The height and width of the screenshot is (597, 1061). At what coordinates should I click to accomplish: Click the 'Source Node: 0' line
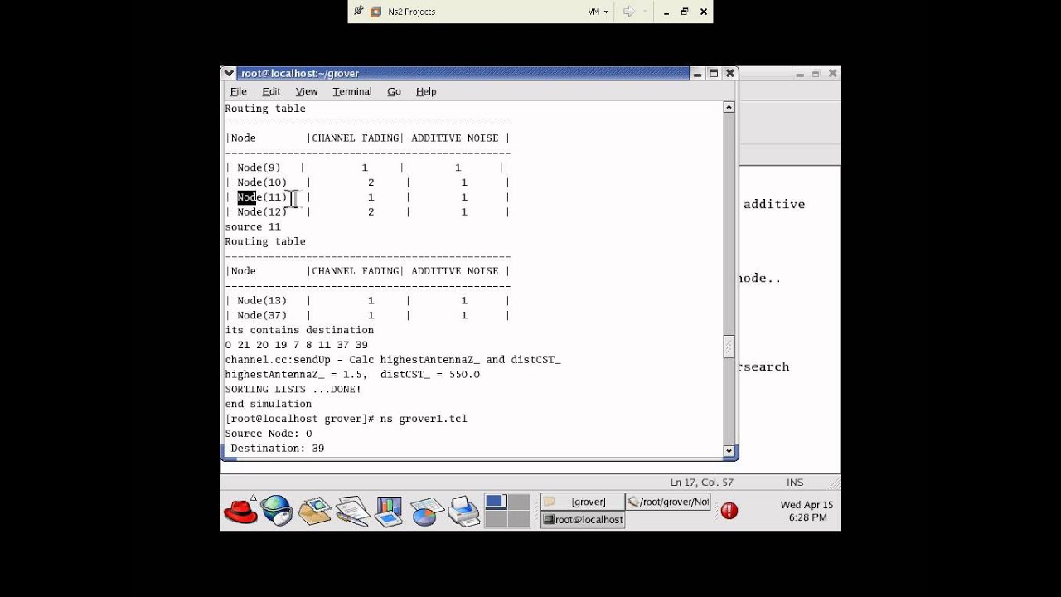tap(269, 434)
